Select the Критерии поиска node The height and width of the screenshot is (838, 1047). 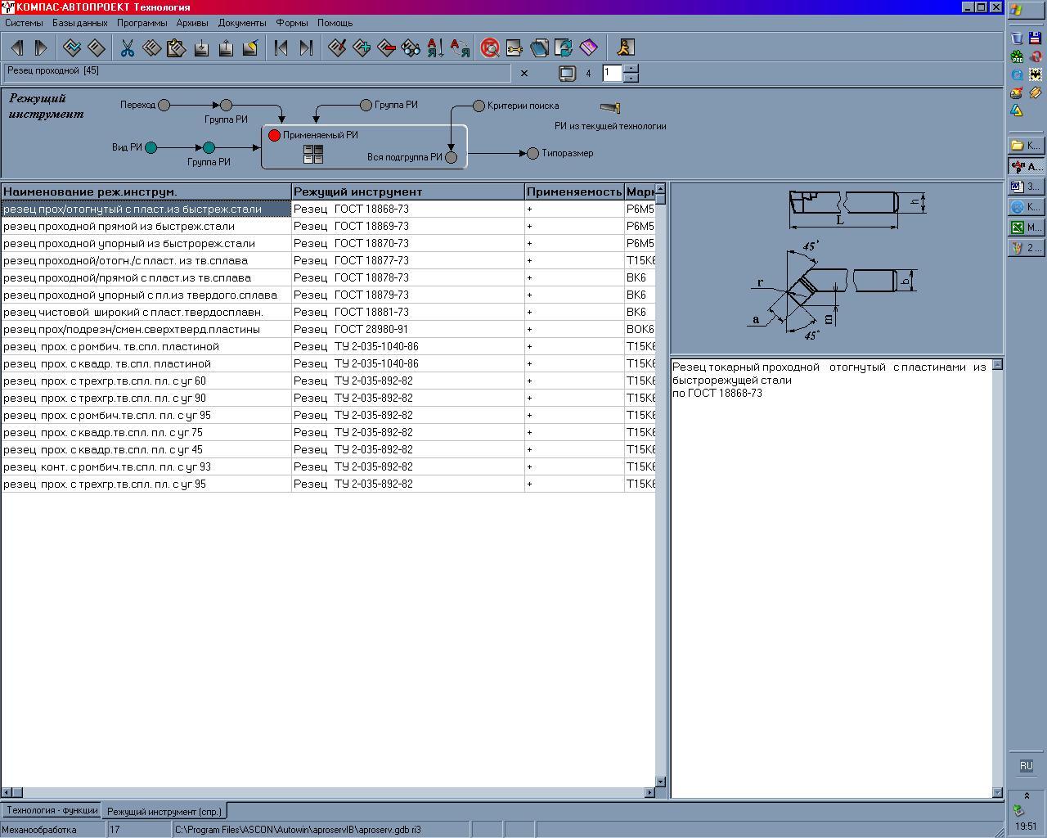coord(479,106)
